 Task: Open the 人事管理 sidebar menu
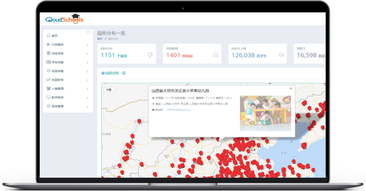[68, 89]
